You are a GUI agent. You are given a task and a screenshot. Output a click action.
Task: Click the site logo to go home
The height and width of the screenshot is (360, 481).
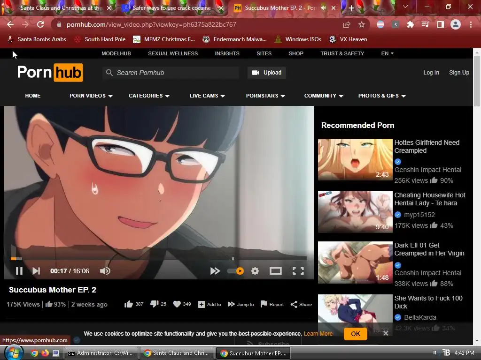[x=50, y=73]
